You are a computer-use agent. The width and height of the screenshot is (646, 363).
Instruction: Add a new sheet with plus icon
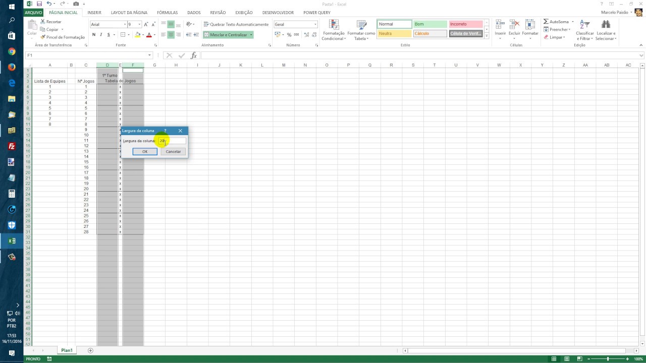point(90,350)
